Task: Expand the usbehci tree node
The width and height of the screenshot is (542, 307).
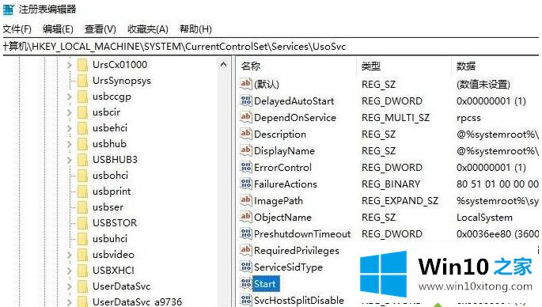Action: point(69,129)
